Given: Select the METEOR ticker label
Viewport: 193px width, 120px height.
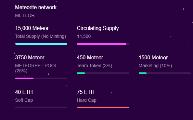Looking at the screenshot, I should point(25,15).
